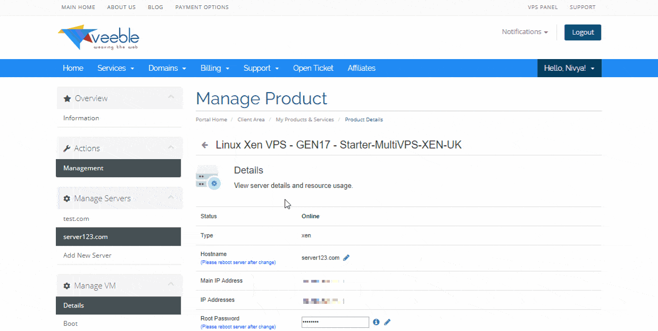This screenshot has width=658, height=331.
Task: Click the Root Password input field
Action: (335, 322)
